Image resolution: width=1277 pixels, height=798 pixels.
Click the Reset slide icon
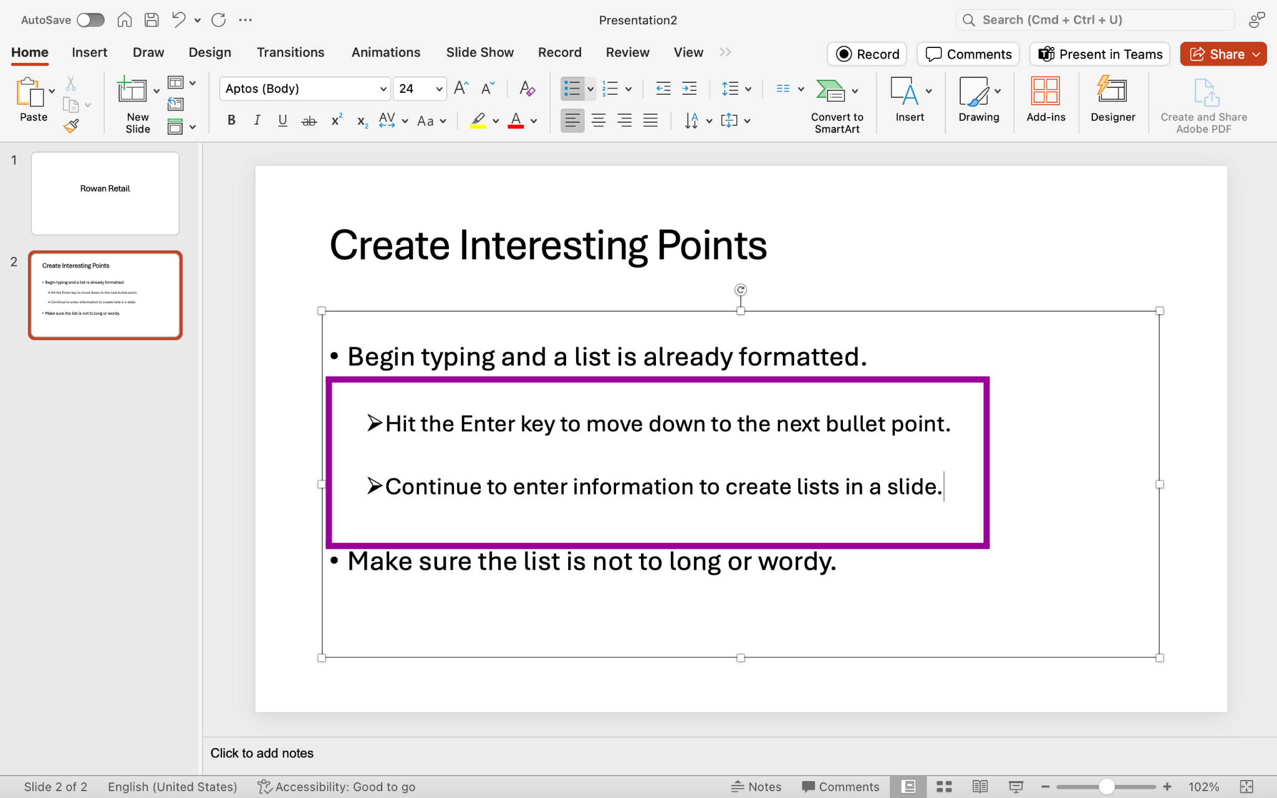[176, 104]
